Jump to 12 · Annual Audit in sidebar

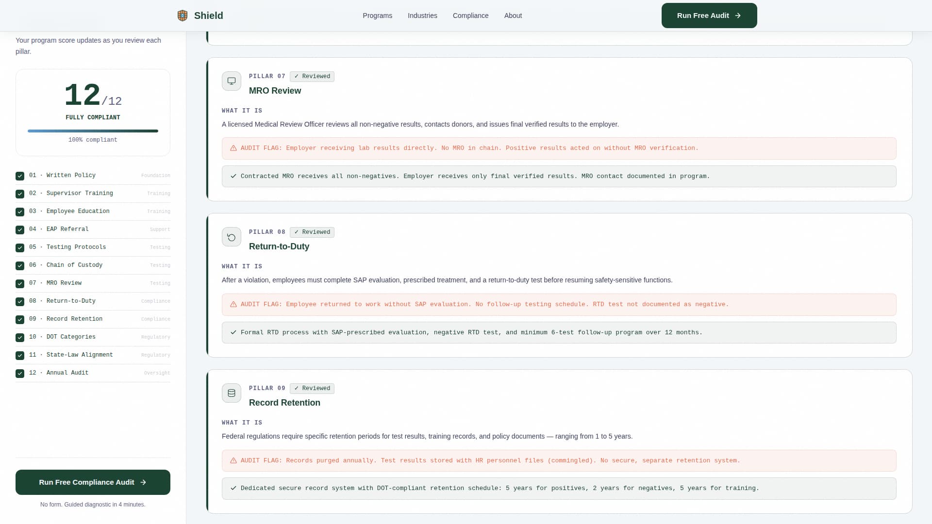(93, 373)
